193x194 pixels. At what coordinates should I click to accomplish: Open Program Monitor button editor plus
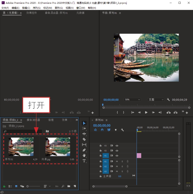(x=187, y=113)
